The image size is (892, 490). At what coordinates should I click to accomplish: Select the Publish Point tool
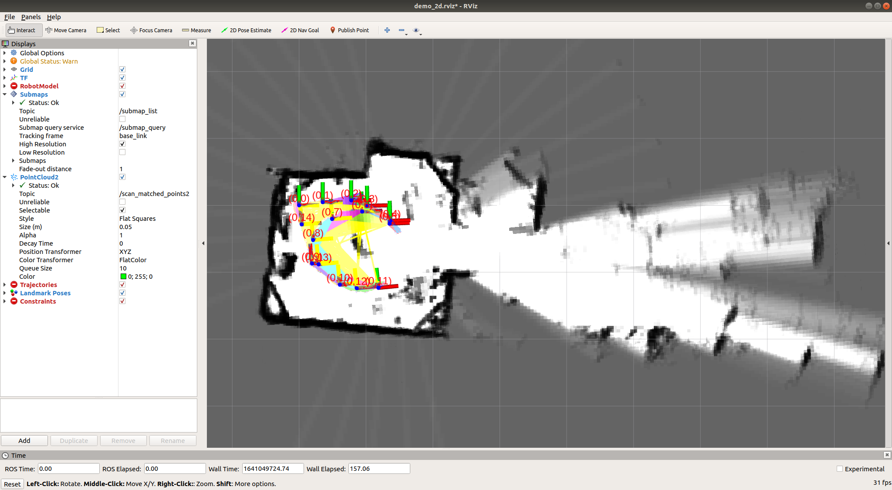[x=350, y=30]
